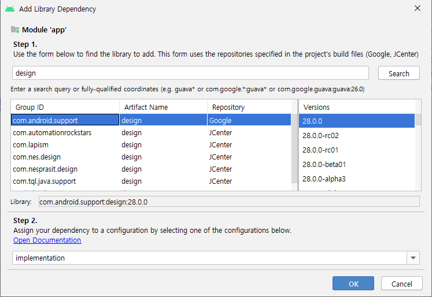Click the module folder icon beside Module 'app'
The height and width of the screenshot is (297, 432).
point(15,29)
